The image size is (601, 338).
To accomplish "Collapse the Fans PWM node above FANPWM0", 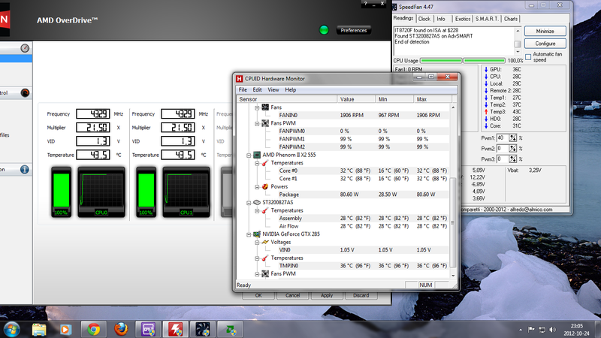I will click(x=257, y=123).
